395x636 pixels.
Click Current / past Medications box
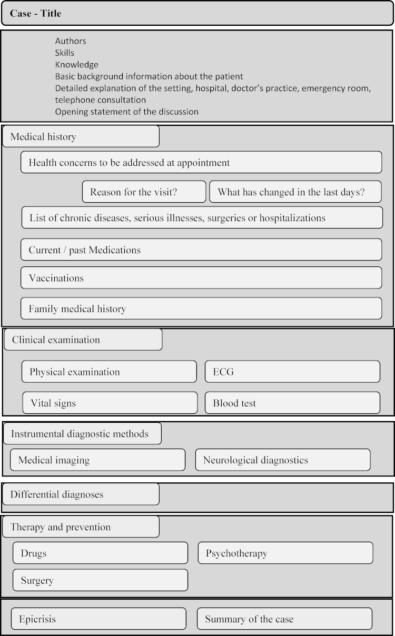pos(201,250)
